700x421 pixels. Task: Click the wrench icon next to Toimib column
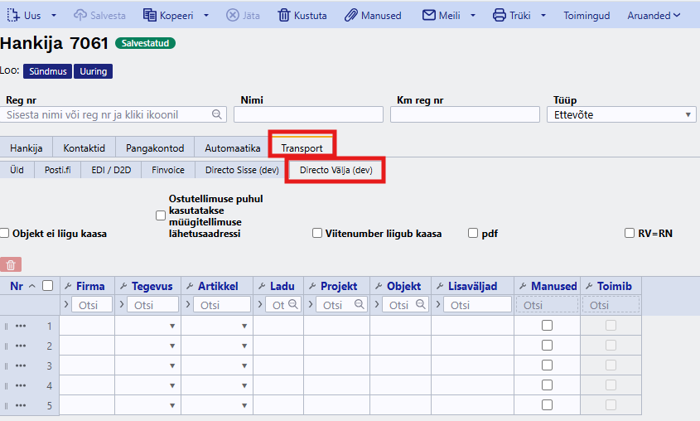(589, 286)
